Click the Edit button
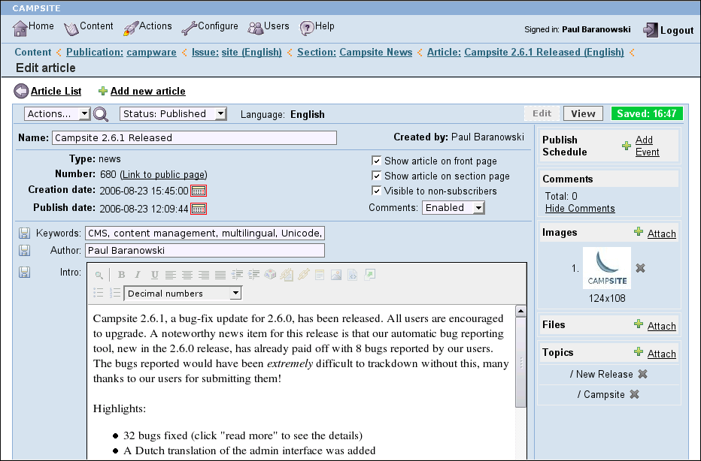This screenshot has width=701, height=461. coord(542,113)
